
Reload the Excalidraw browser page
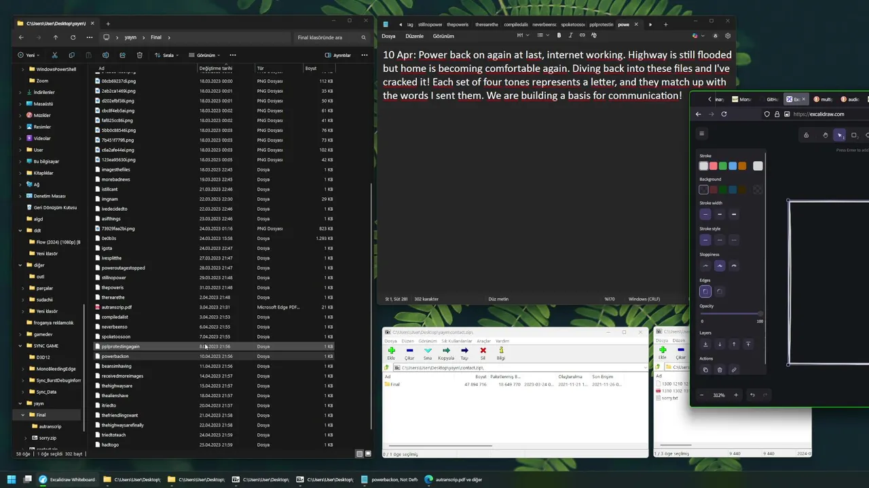coord(724,114)
